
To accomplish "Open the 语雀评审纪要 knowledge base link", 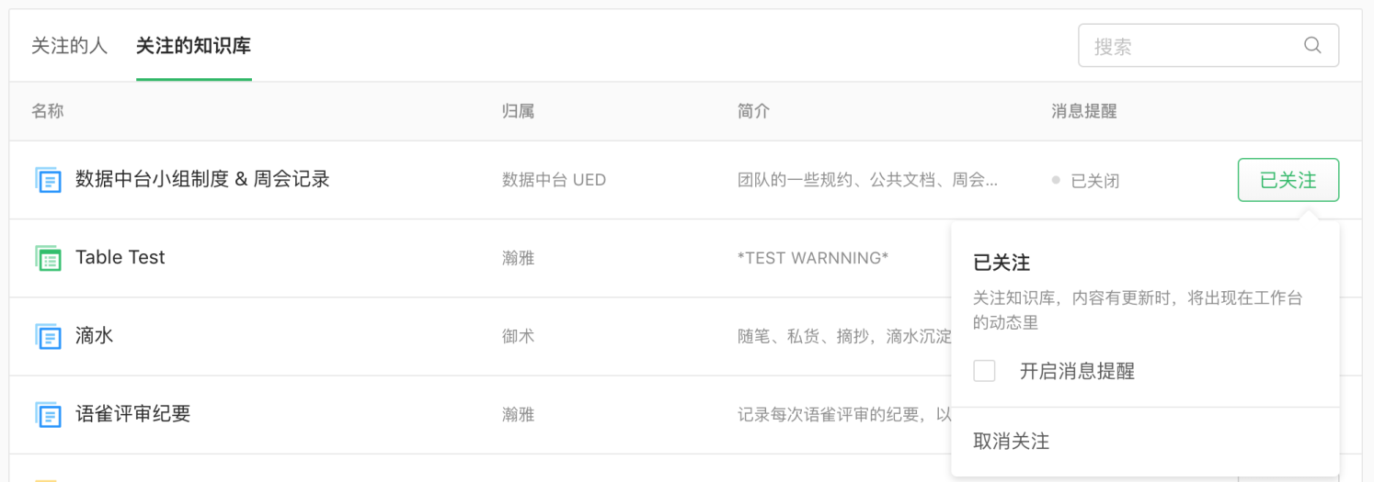I will pyautogui.click(x=133, y=414).
